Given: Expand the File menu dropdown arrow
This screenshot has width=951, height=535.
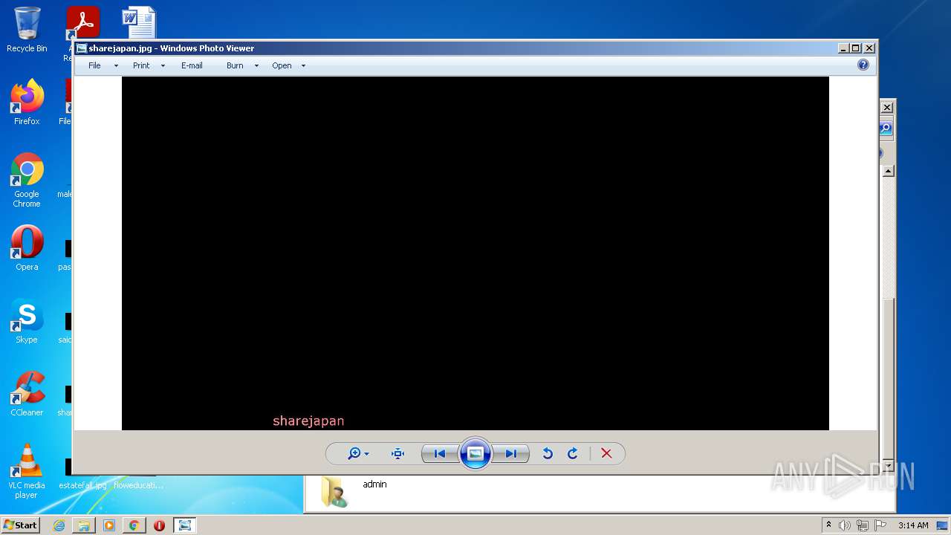Looking at the screenshot, I should click(116, 65).
